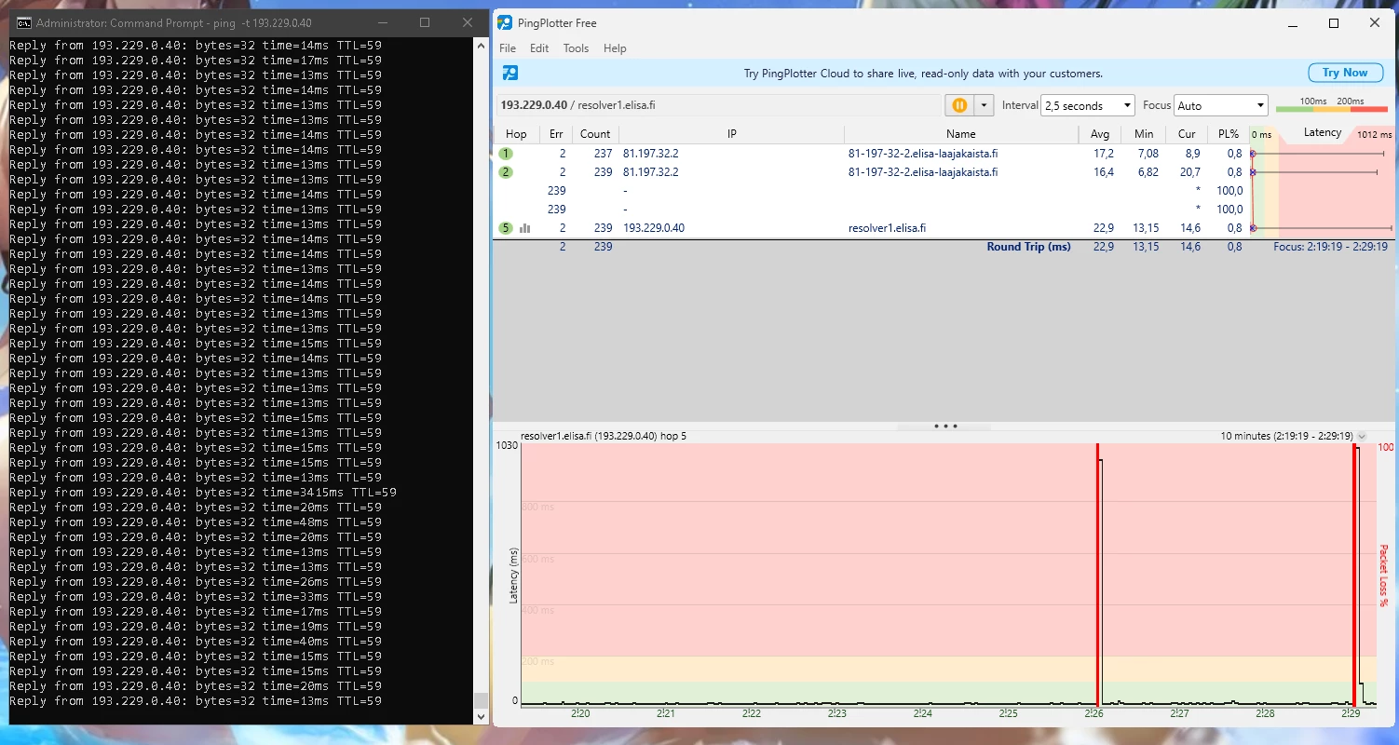
Task: Click the Command Prompt scroll-up arrow
Action: (x=482, y=45)
